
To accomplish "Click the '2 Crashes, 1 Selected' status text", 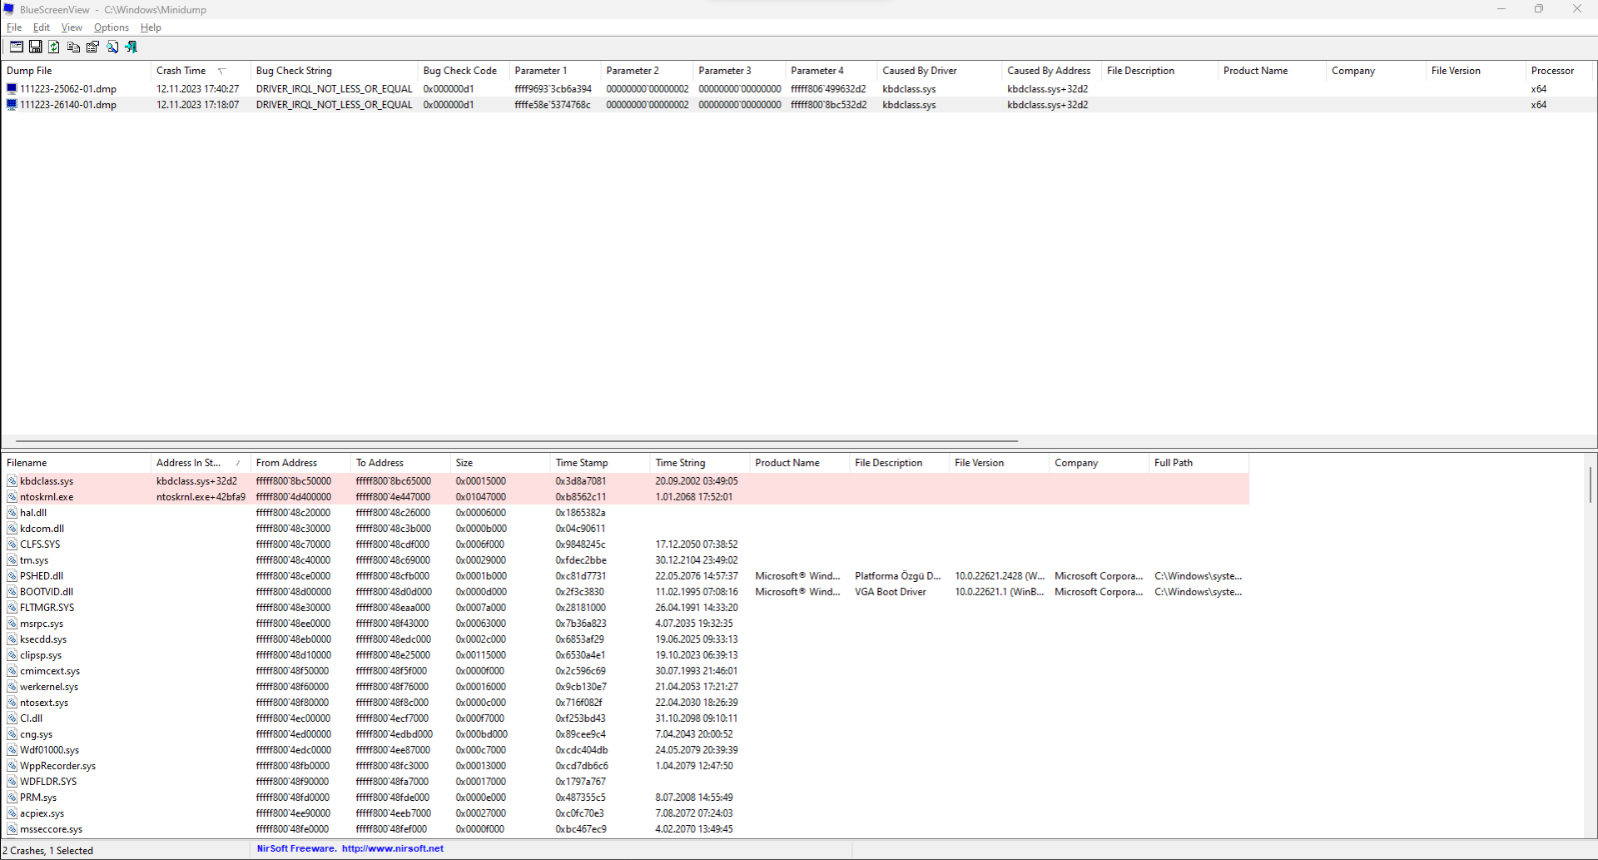I will [x=48, y=851].
